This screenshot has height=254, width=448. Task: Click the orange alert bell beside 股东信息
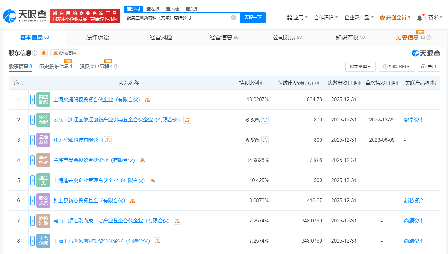(x=44, y=53)
